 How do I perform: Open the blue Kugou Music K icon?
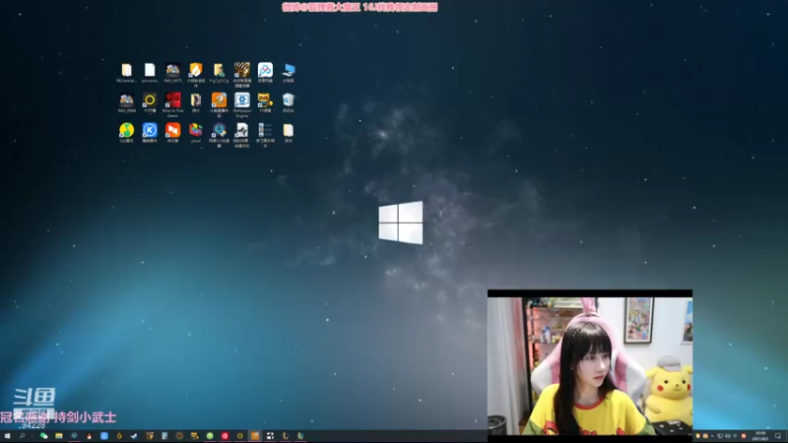[150, 133]
